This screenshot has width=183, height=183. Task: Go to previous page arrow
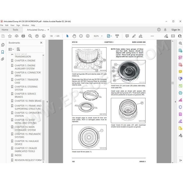click(x=37, y=36)
